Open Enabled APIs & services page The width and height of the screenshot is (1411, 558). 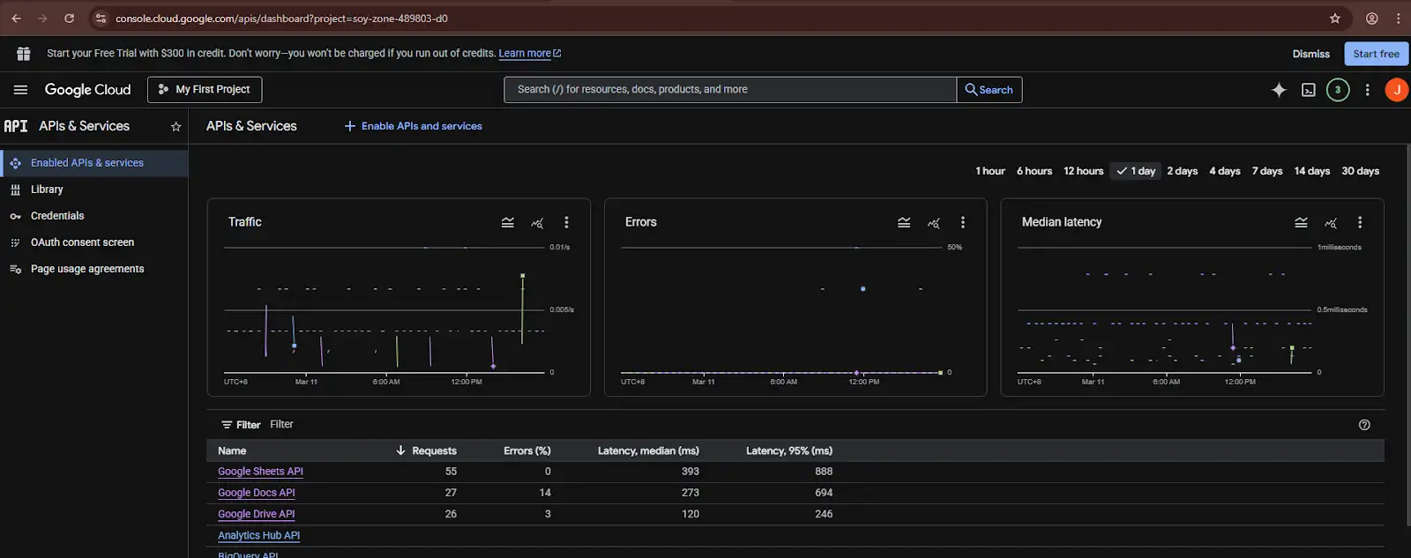[x=94, y=163]
